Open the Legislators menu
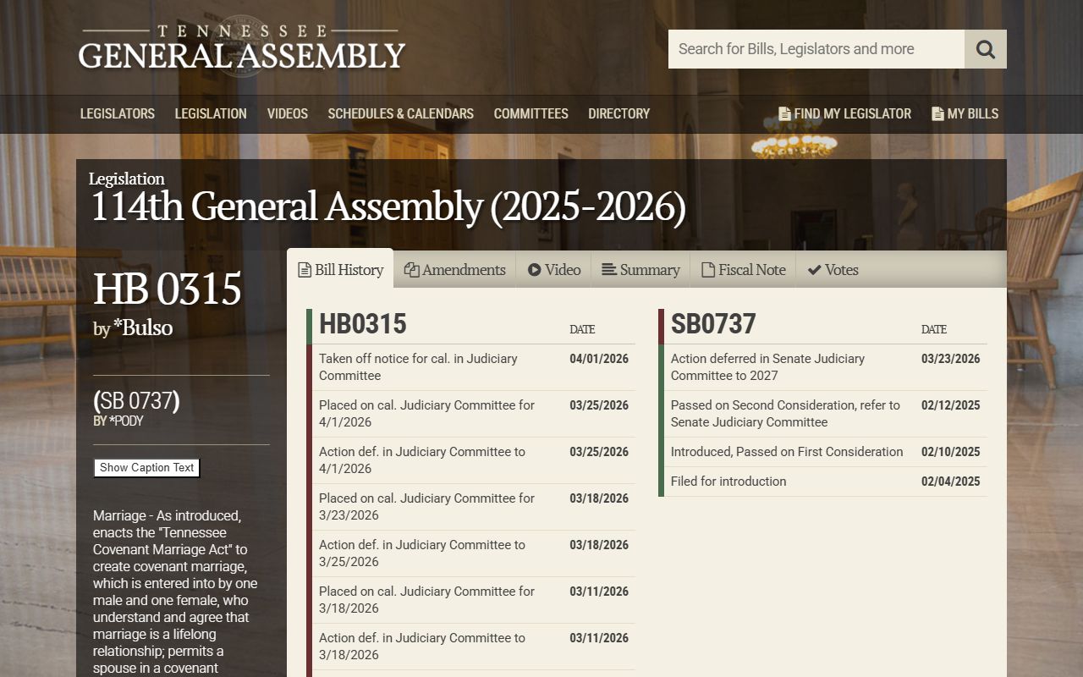The width and height of the screenshot is (1083, 677). 118,113
